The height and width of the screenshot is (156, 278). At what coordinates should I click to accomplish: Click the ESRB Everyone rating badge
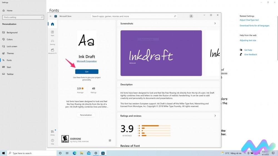[65, 139]
